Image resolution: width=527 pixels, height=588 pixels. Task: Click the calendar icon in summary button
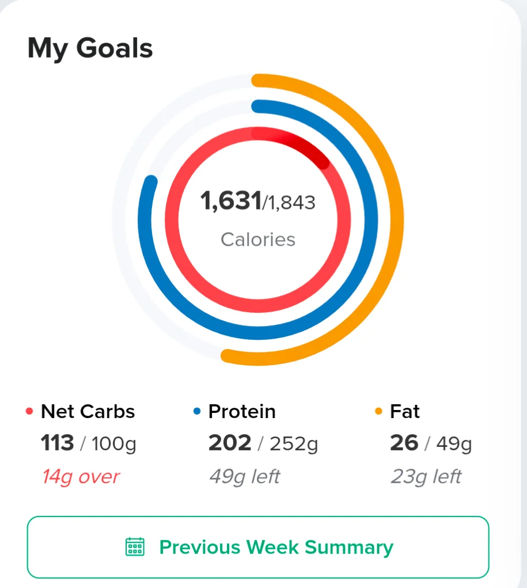point(135,547)
